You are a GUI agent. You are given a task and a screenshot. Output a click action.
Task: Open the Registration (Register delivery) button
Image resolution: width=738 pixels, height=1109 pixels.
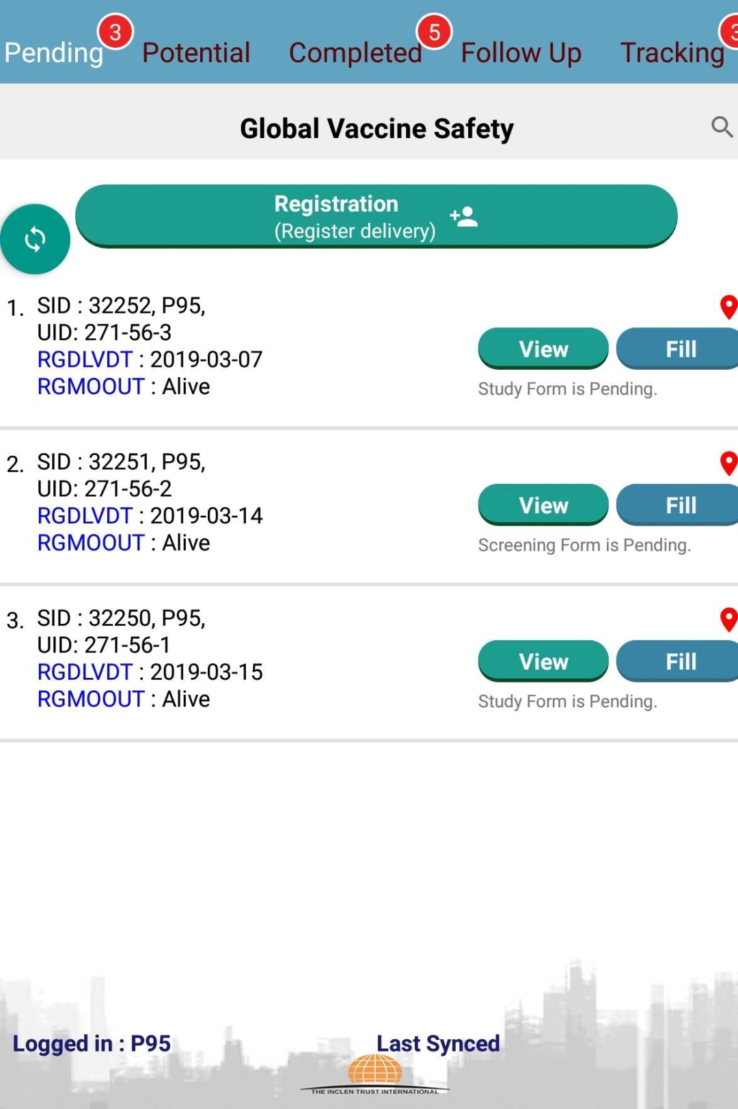(355, 216)
